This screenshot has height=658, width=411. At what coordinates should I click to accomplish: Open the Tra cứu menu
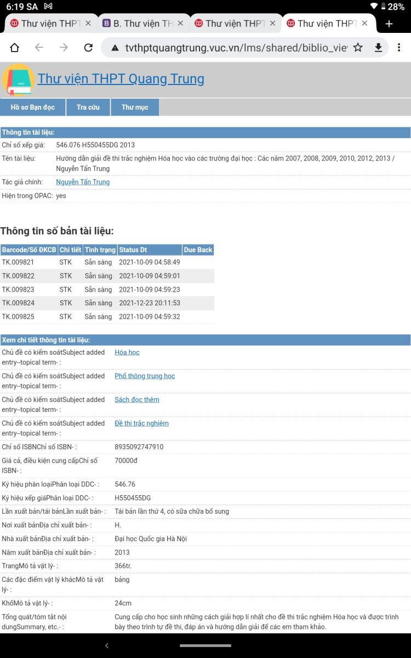pos(88,107)
